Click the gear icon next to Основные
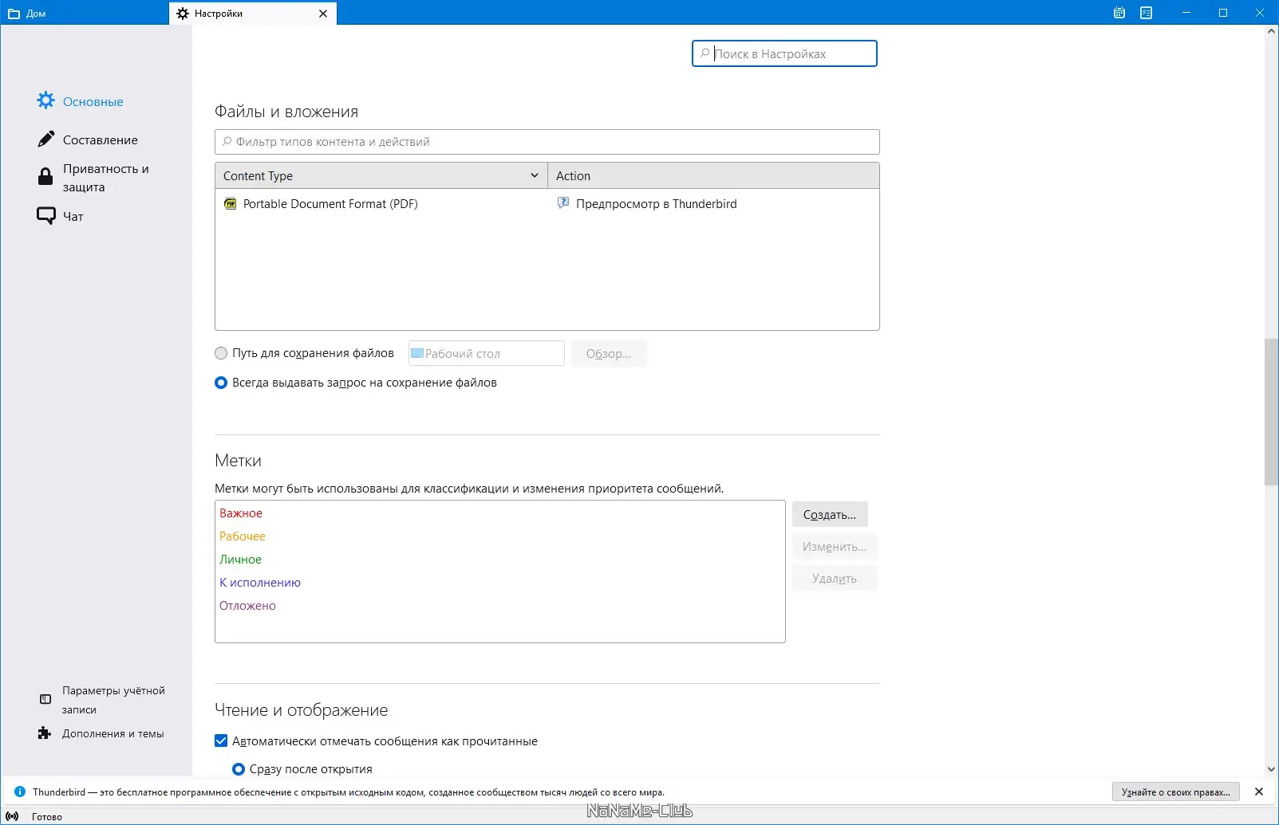Viewport: 1279px width, 825px height. [46, 100]
